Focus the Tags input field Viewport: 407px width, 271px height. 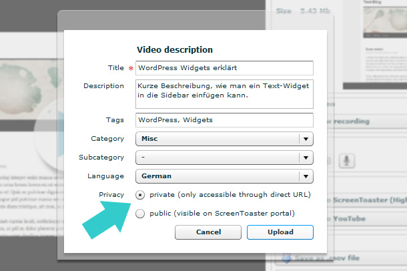pos(224,120)
